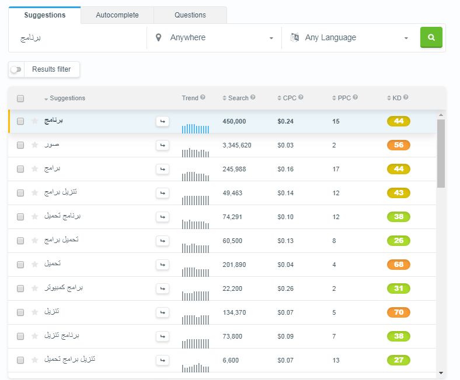Star the keyword with 3,345,620 searches
460x380 pixels.
click(34, 145)
